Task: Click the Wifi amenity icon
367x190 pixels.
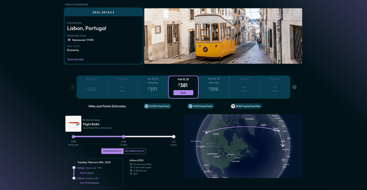Action: [x=131, y=174]
